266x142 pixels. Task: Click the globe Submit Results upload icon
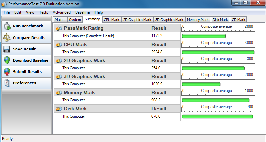[x=7, y=72]
